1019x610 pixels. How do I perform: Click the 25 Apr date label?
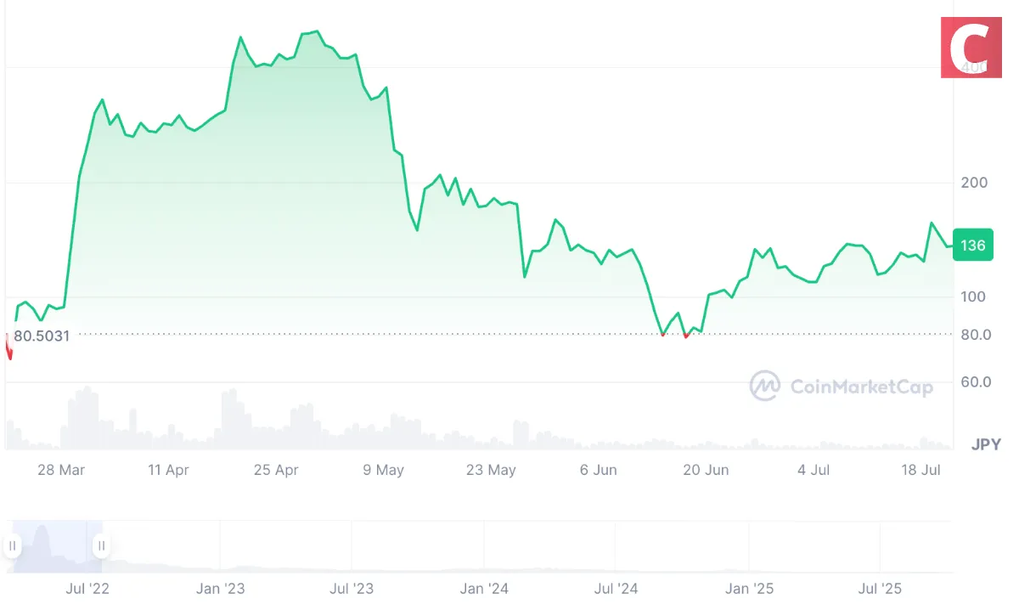point(276,470)
